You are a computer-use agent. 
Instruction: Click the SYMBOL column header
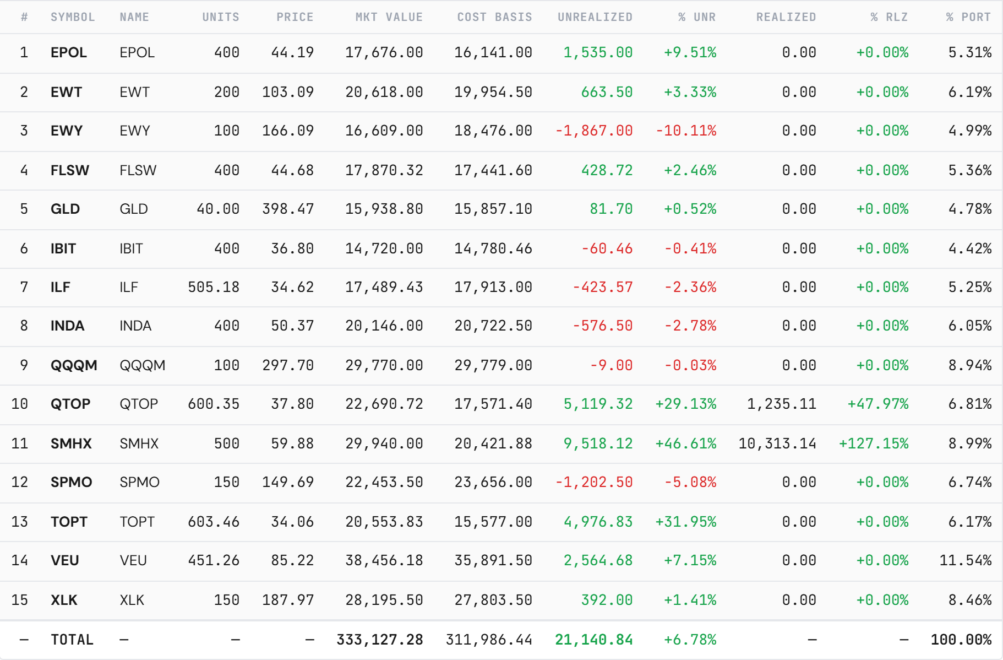[73, 17]
